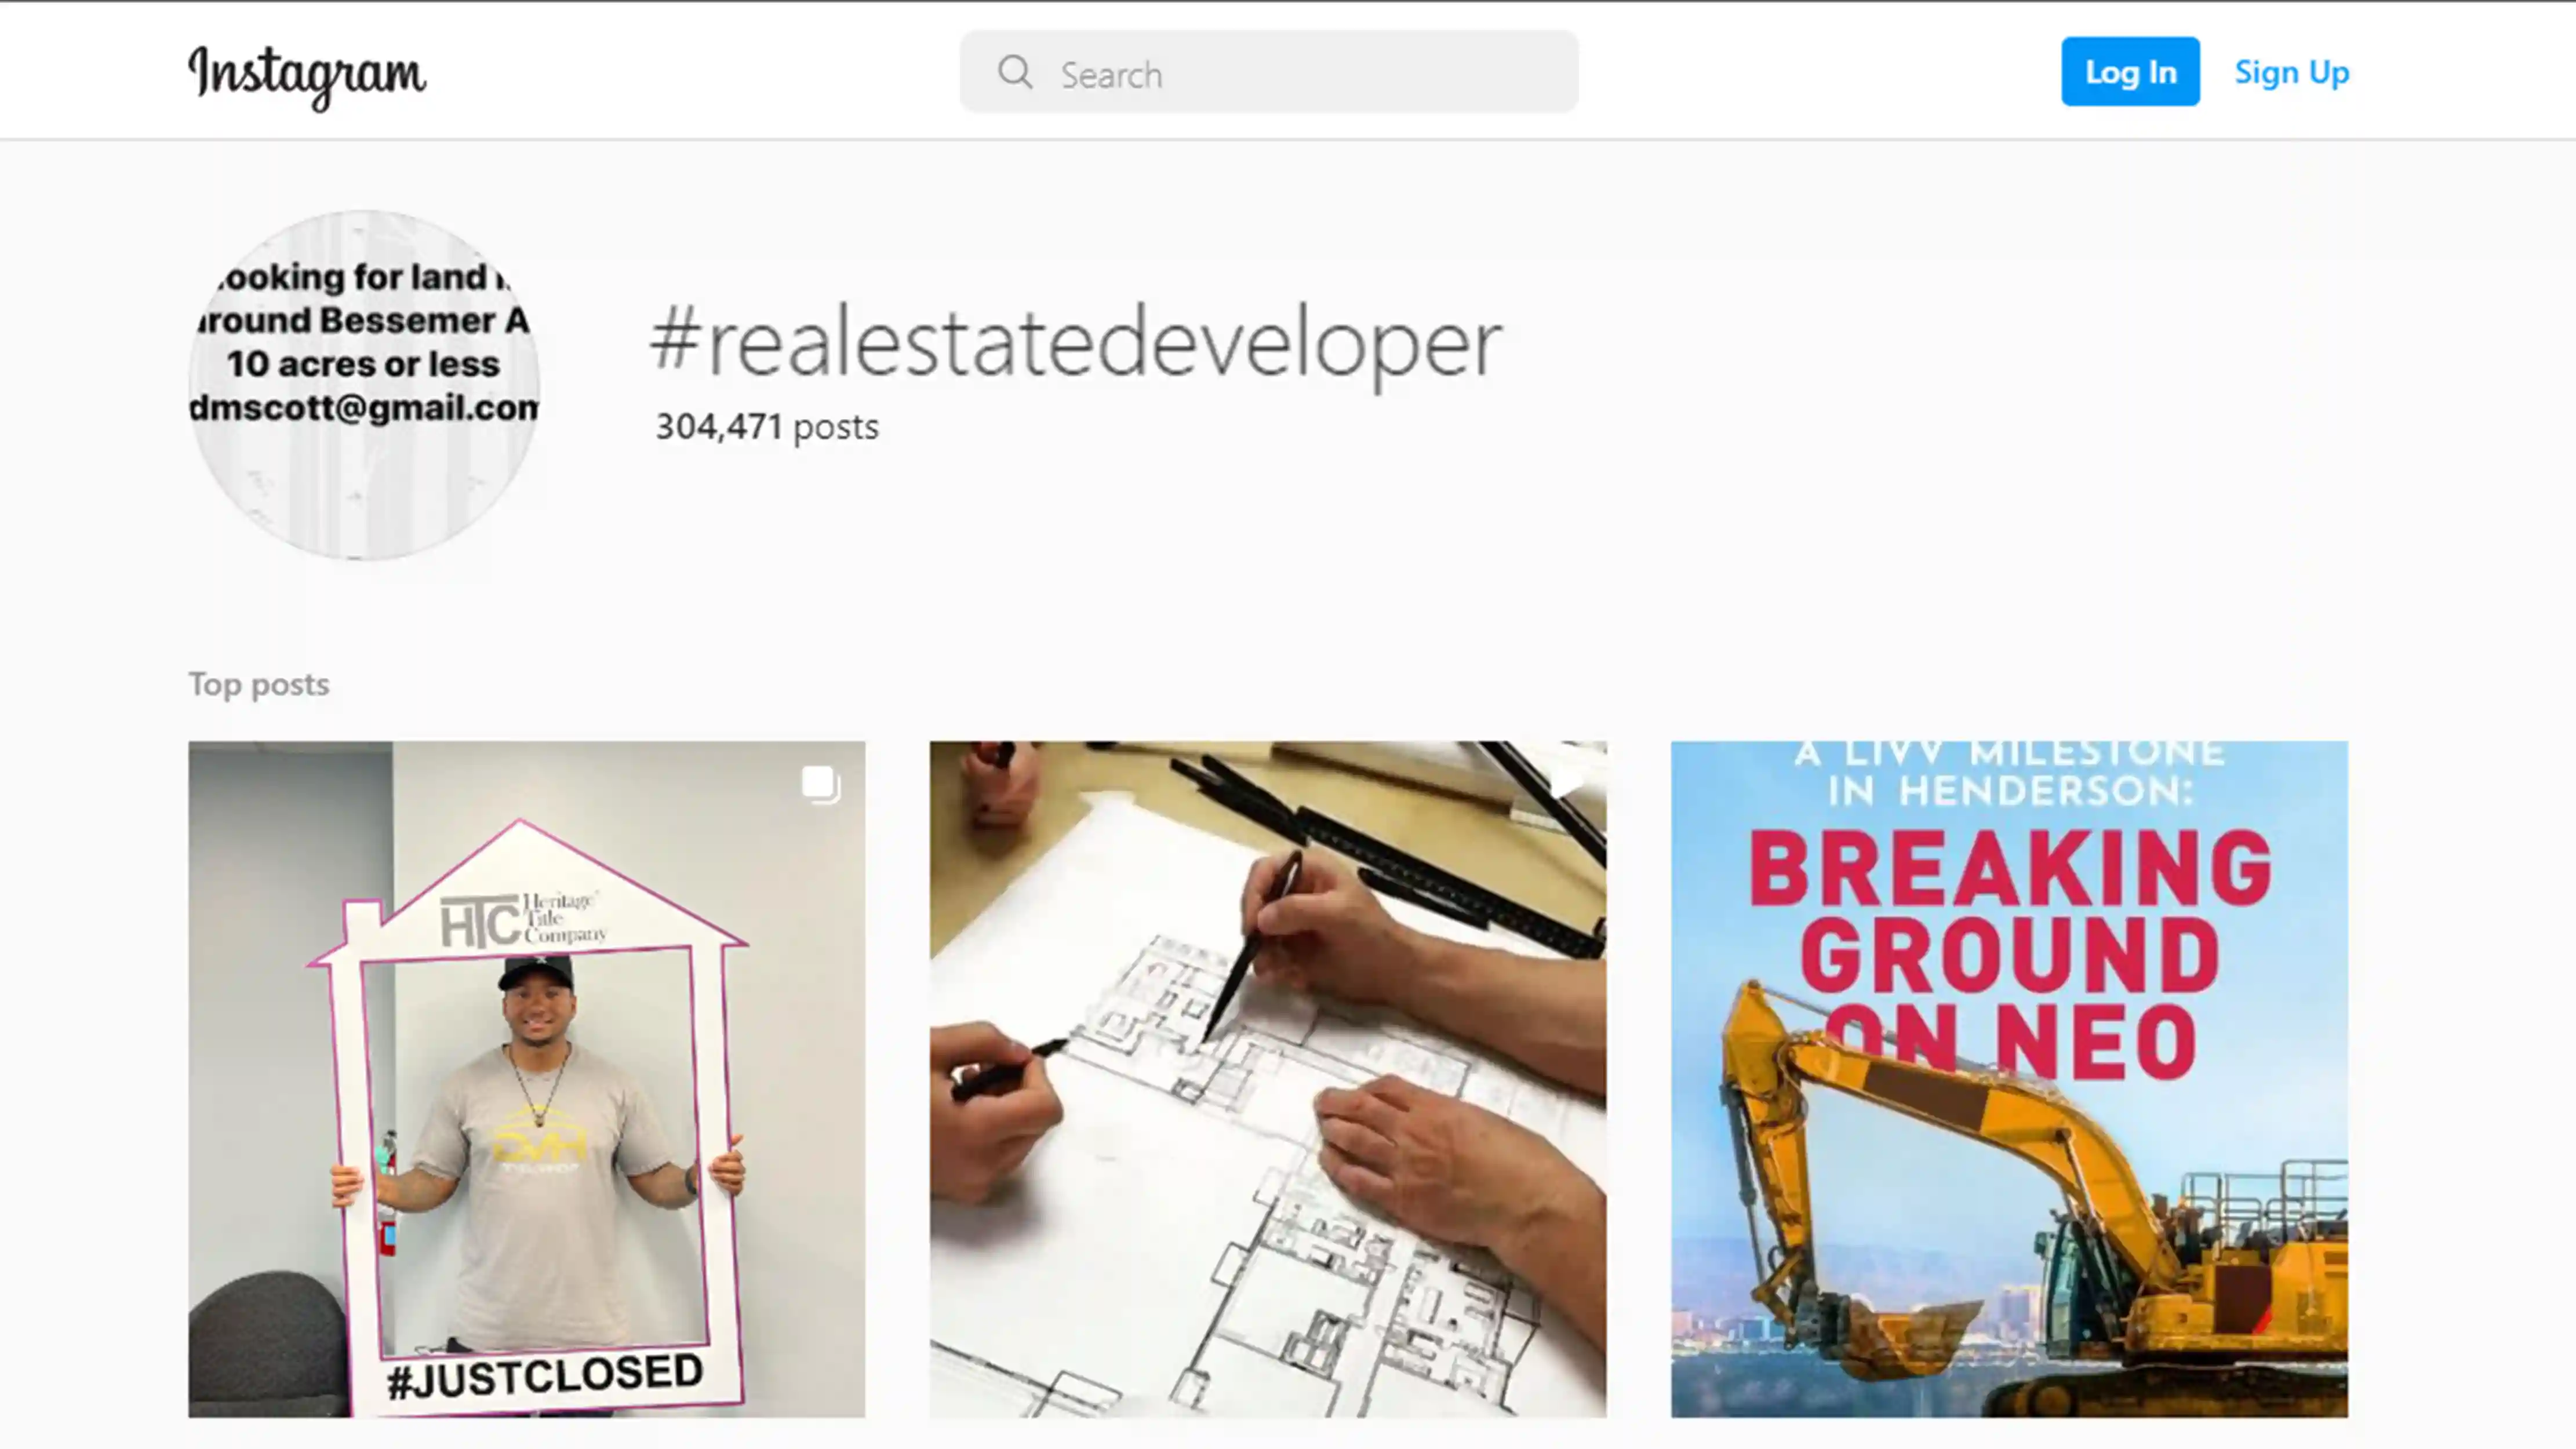Screen dimensions: 2576x1449
Task: Open the blueprint sketching post
Action: pos(1268,1079)
